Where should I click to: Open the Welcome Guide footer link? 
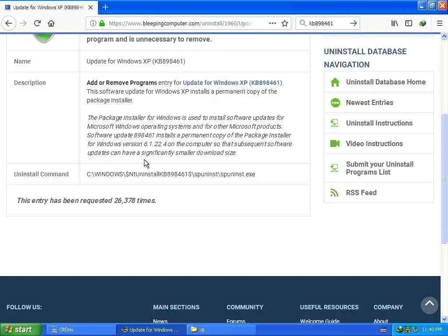coord(320,321)
